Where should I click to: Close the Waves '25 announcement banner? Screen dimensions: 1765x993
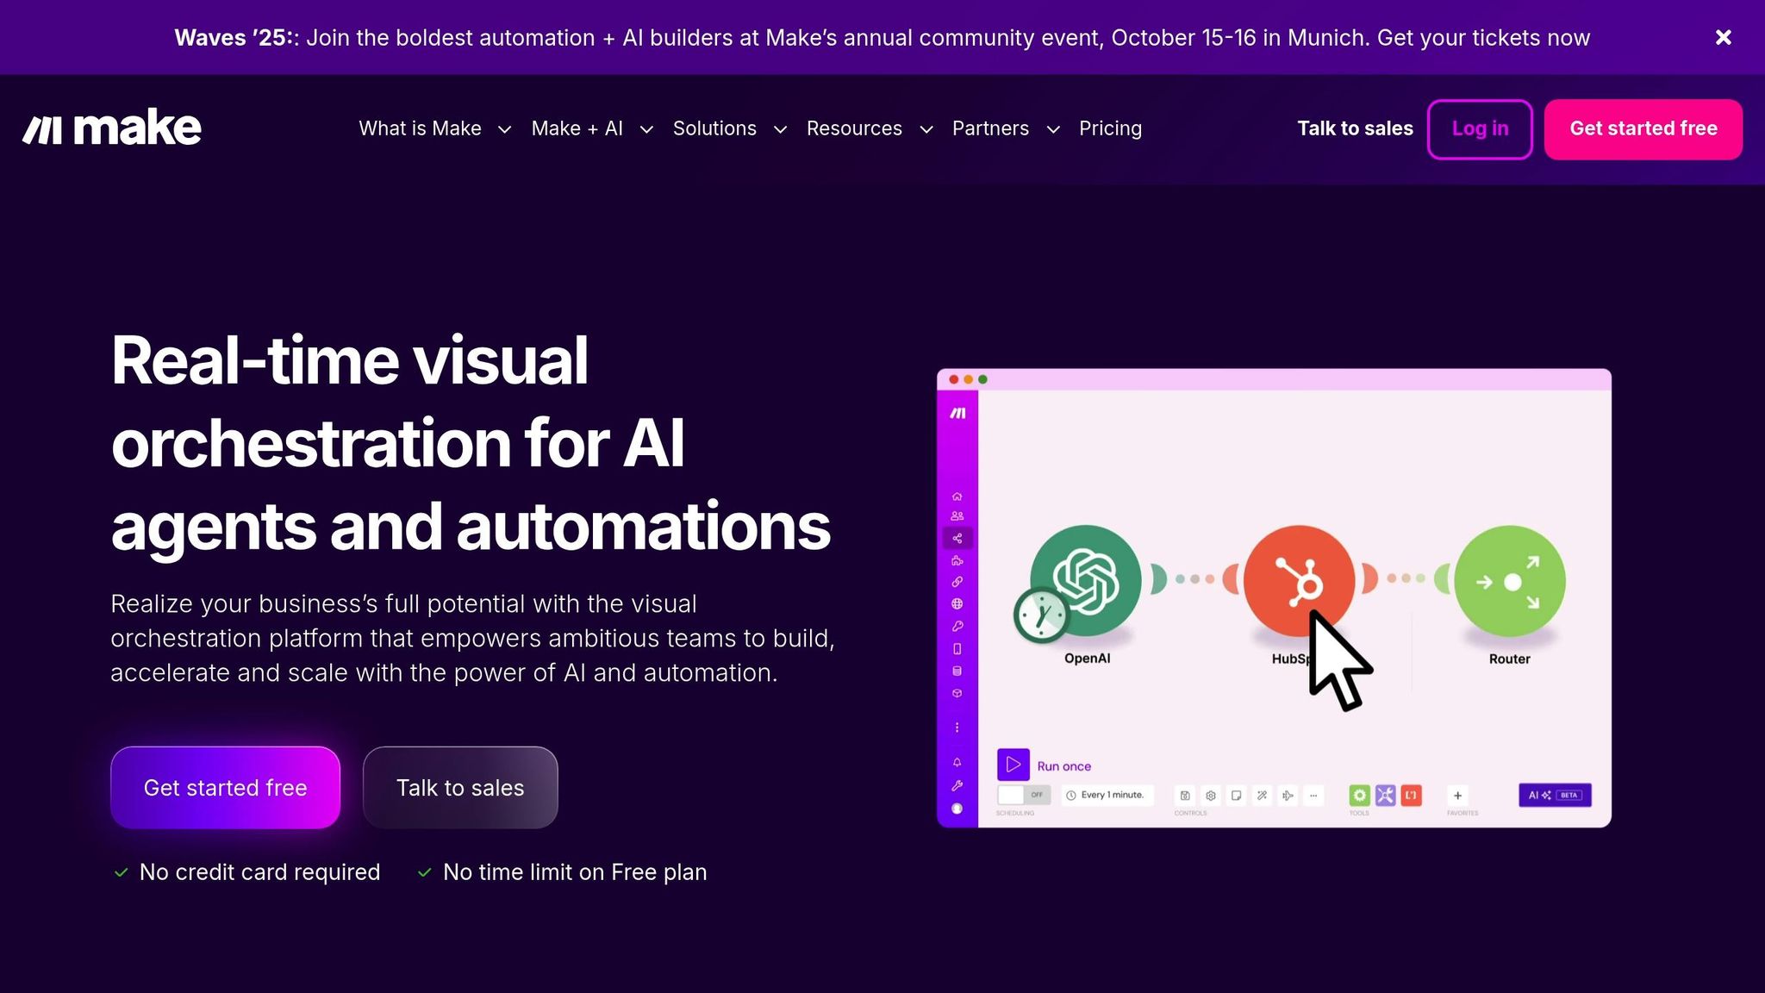tap(1723, 37)
